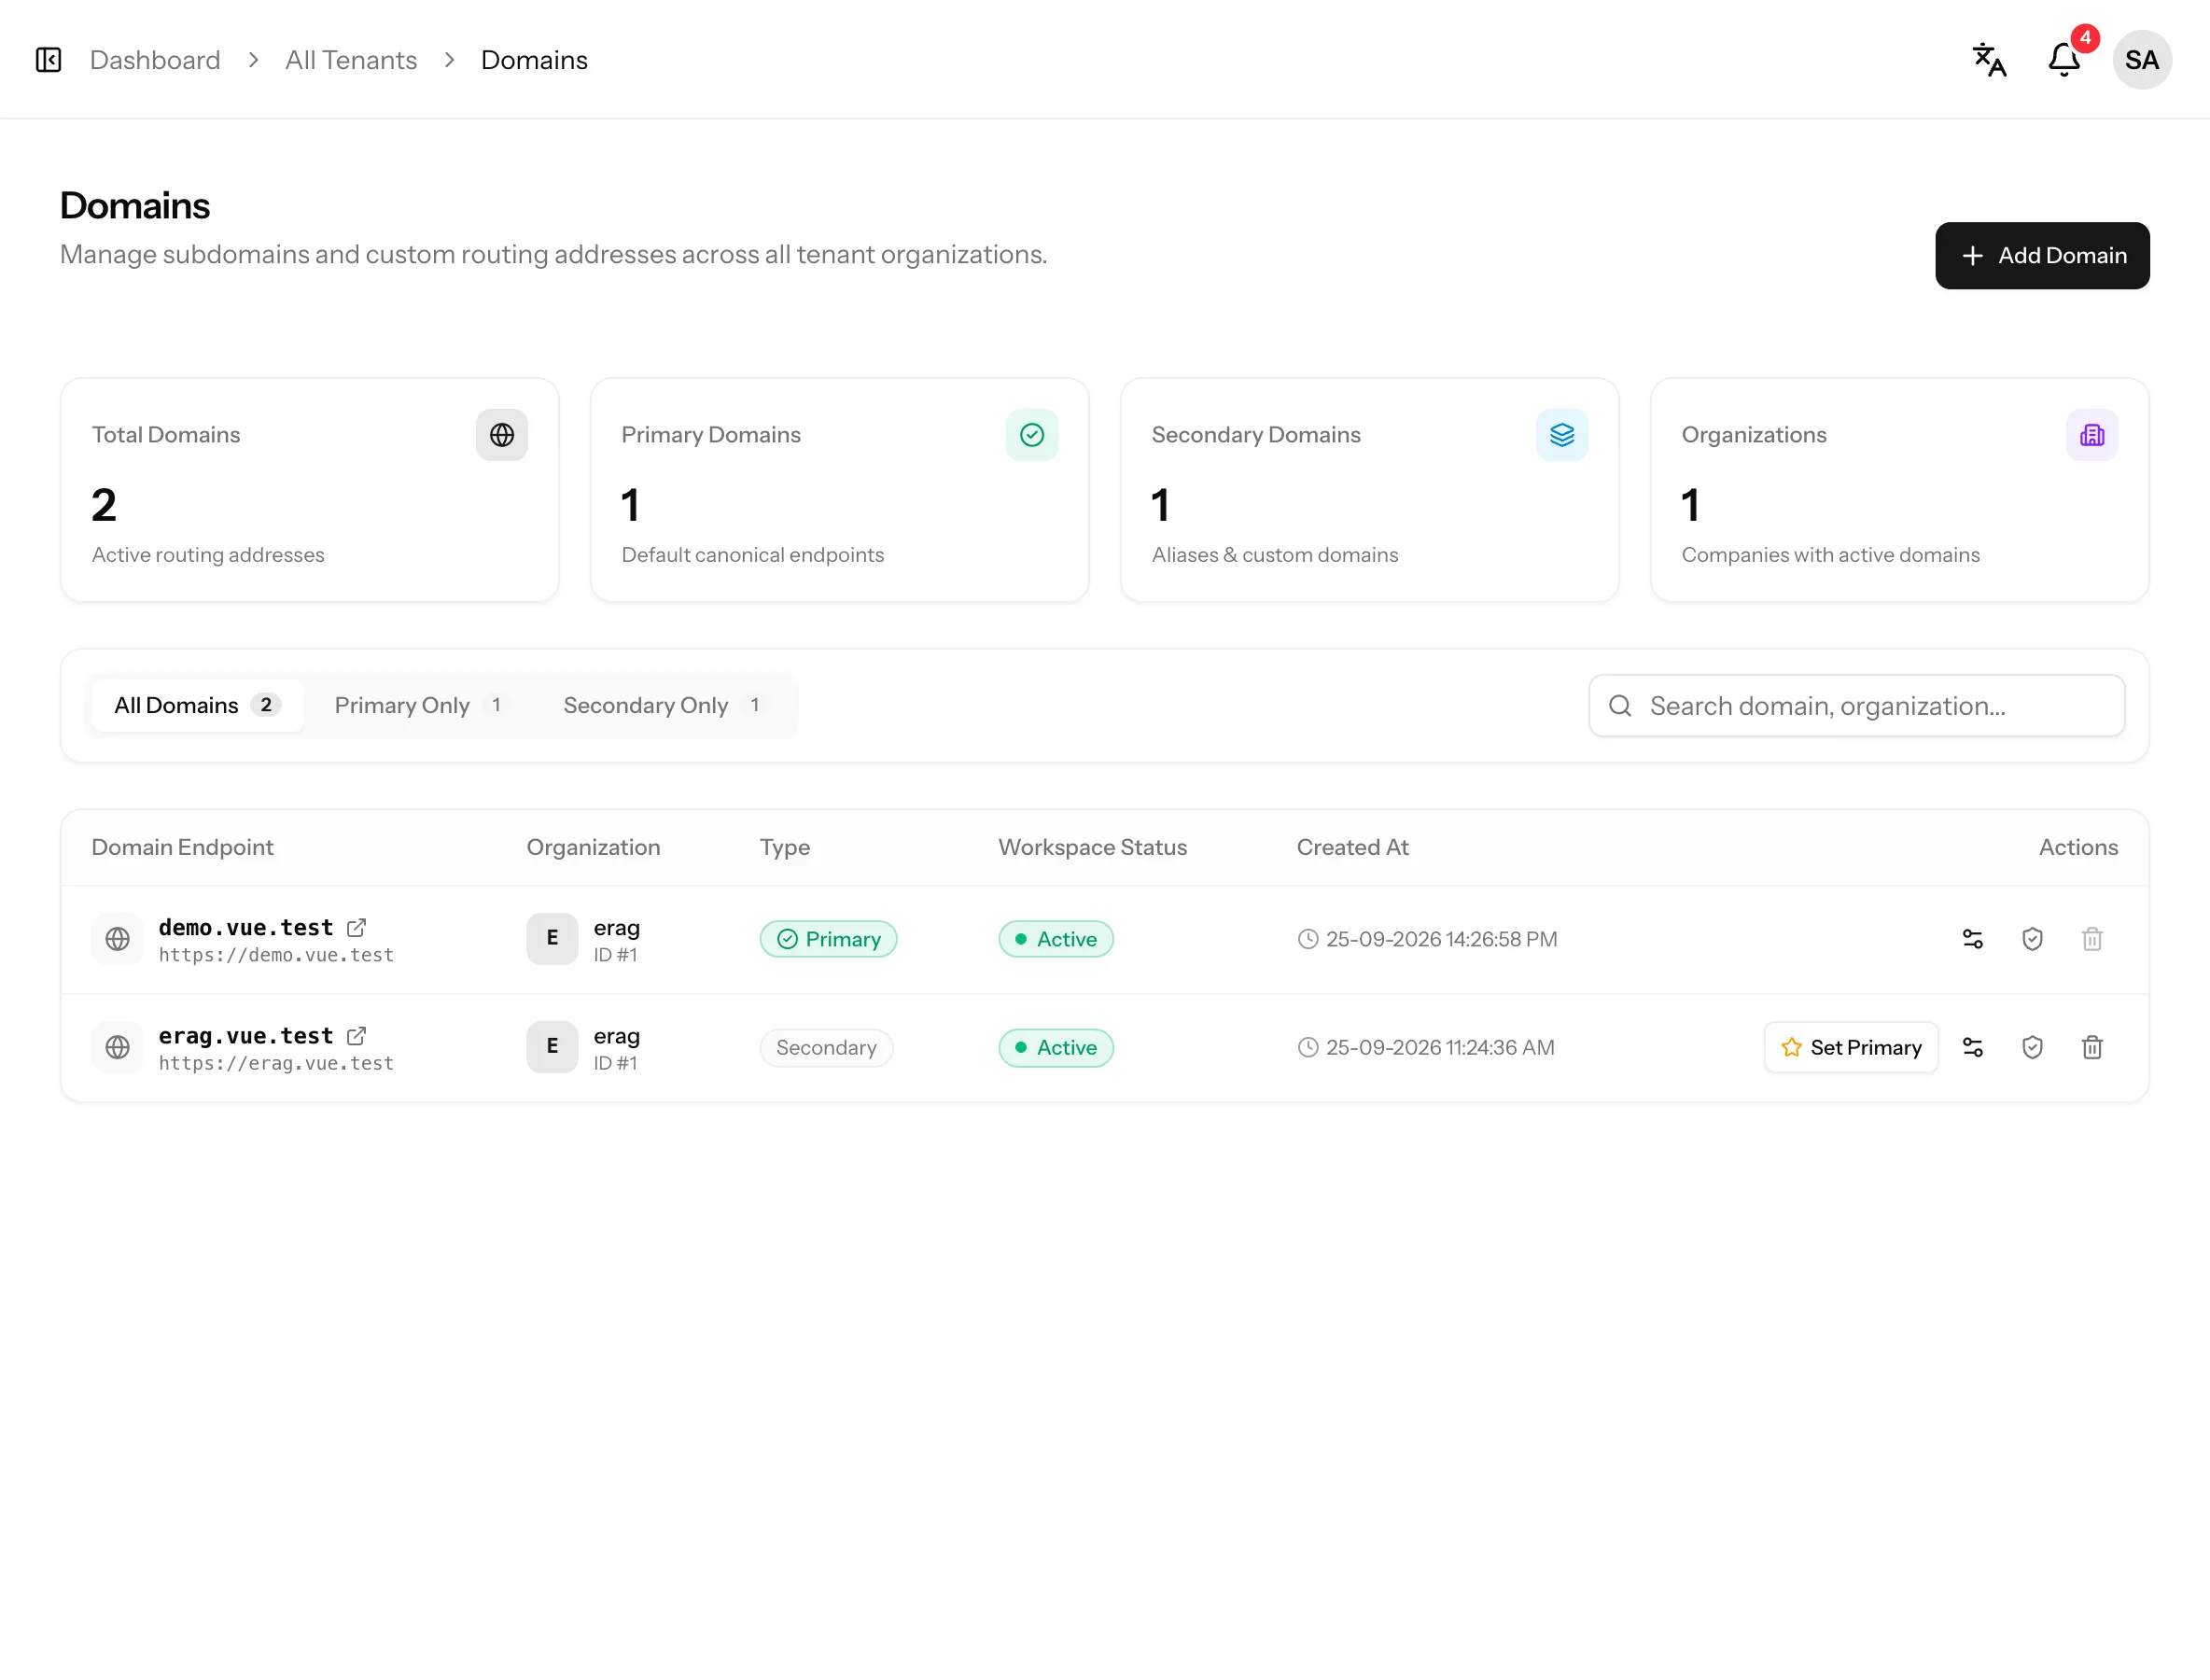Click the clock icon in demo.vue.test row

[1308, 939]
